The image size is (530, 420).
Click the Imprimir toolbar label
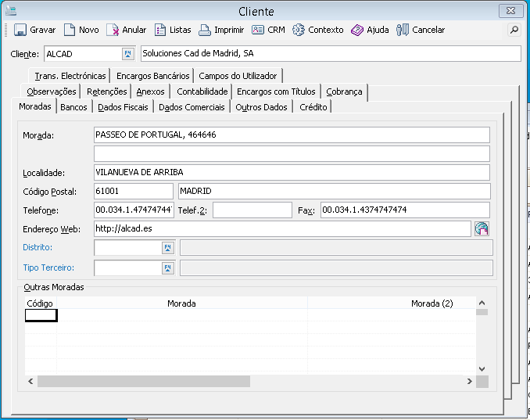(229, 30)
